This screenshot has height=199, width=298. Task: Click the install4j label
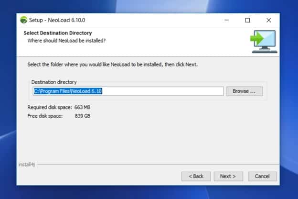coord(27,165)
